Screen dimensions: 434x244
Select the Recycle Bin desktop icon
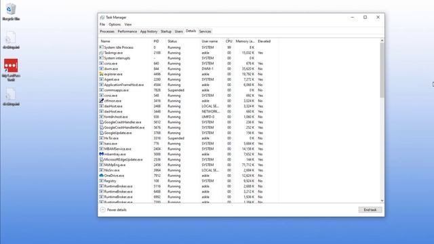click(x=11, y=12)
